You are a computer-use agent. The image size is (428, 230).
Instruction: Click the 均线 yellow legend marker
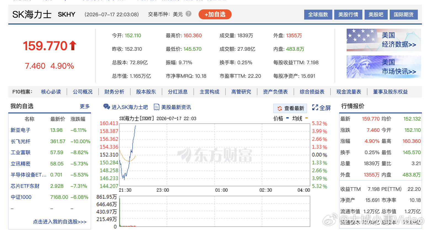pyautogui.click(x=306, y=118)
